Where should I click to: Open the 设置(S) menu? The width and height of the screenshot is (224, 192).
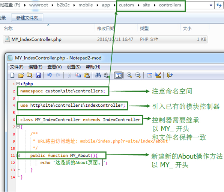[74, 67]
